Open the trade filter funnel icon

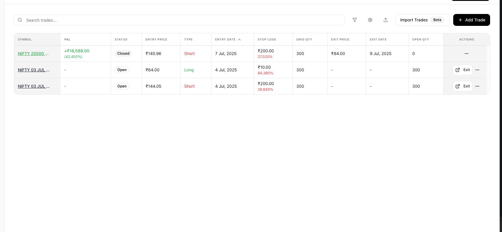coord(355,20)
